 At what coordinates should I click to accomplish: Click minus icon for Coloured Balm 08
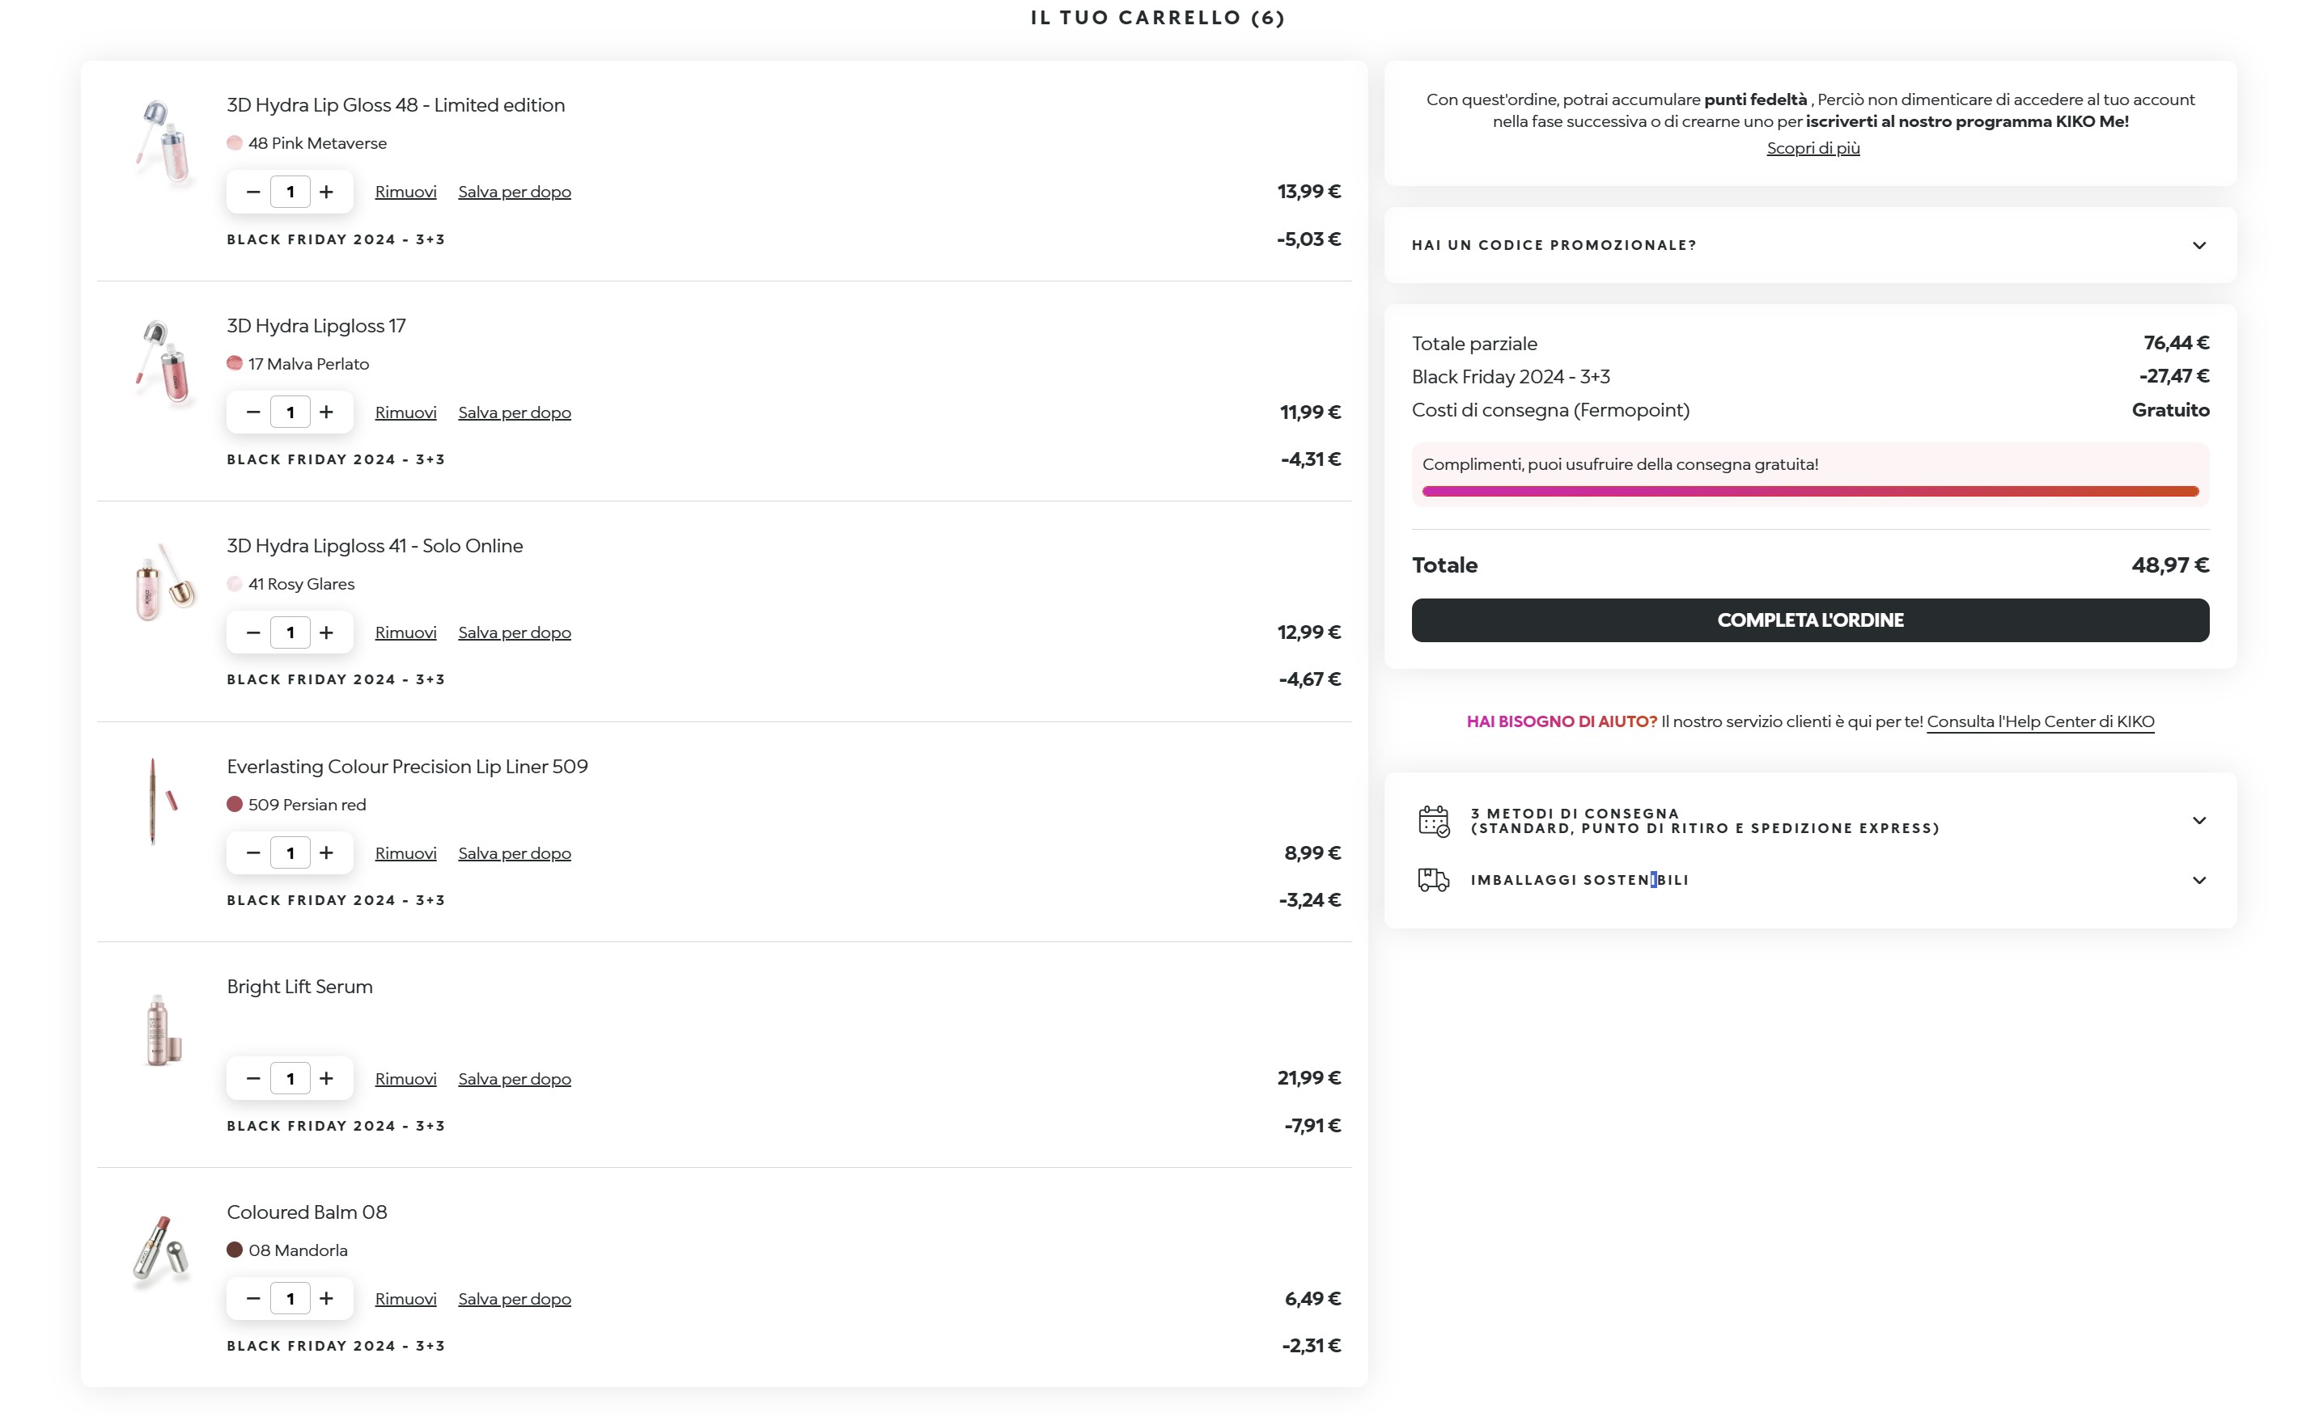[x=253, y=1299]
